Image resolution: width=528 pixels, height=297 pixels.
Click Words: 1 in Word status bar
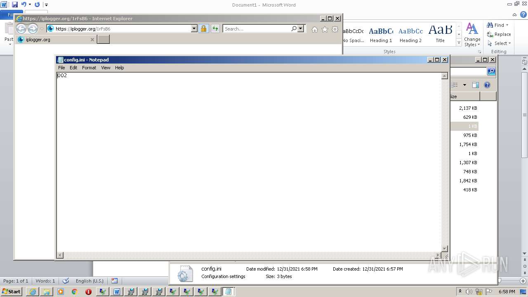[45, 281]
